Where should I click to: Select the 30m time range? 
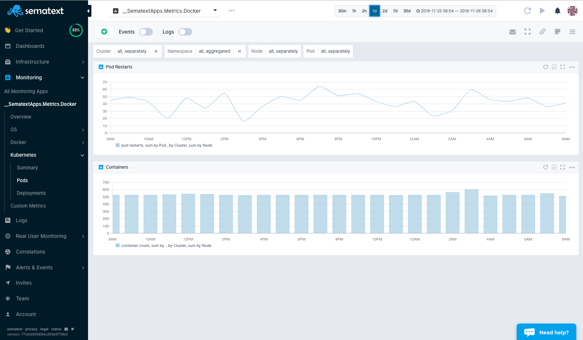click(342, 11)
